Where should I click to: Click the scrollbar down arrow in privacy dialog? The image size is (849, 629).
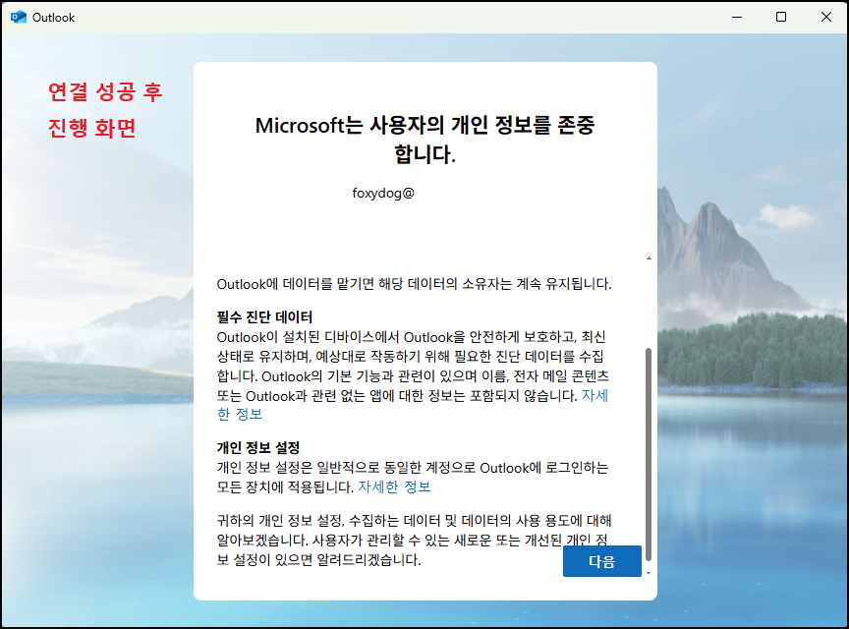point(649,573)
